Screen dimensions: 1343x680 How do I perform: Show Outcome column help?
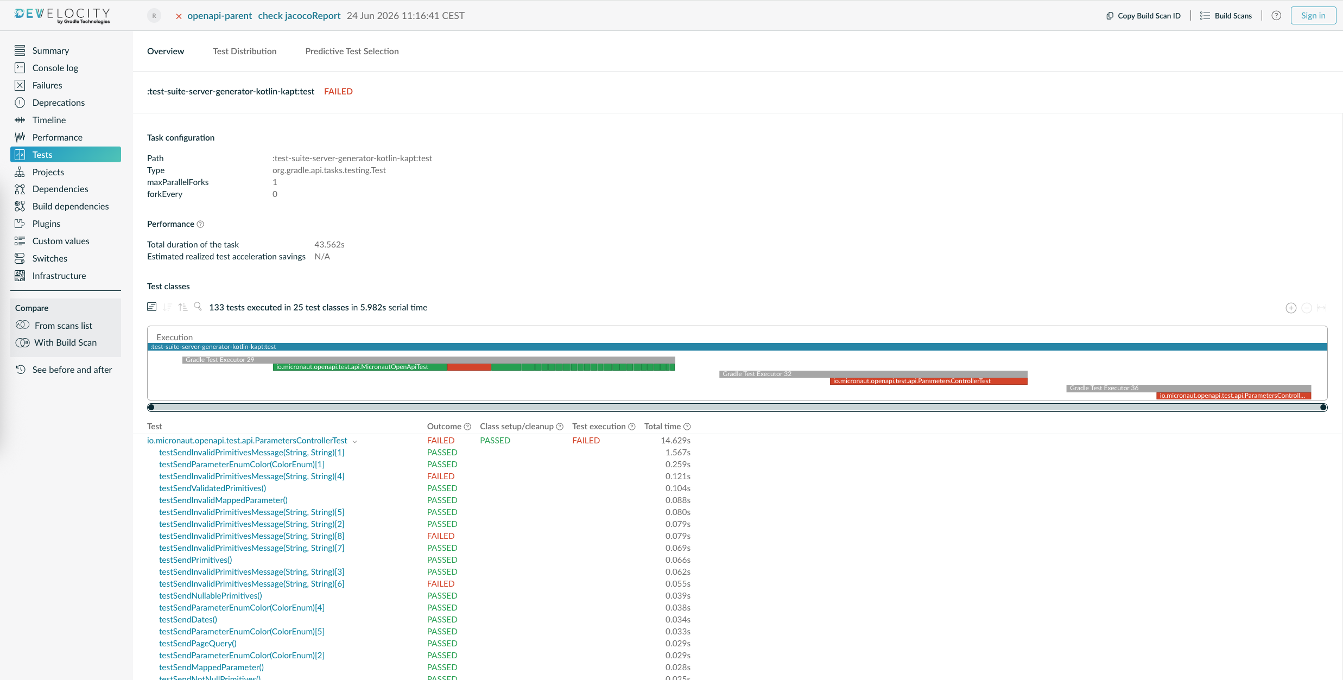tap(467, 427)
